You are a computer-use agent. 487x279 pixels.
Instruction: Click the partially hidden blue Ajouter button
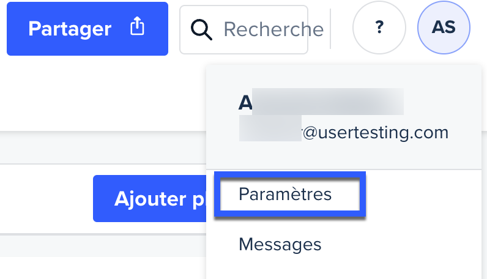(150, 199)
